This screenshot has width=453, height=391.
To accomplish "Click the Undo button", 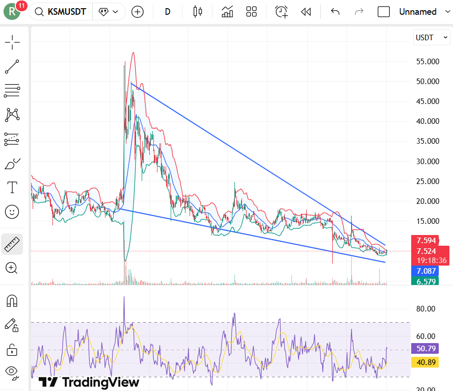I will [335, 11].
